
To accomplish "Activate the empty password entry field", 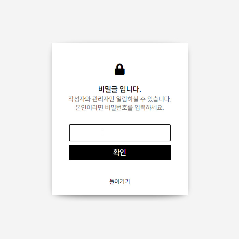I will (x=120, y=133).
